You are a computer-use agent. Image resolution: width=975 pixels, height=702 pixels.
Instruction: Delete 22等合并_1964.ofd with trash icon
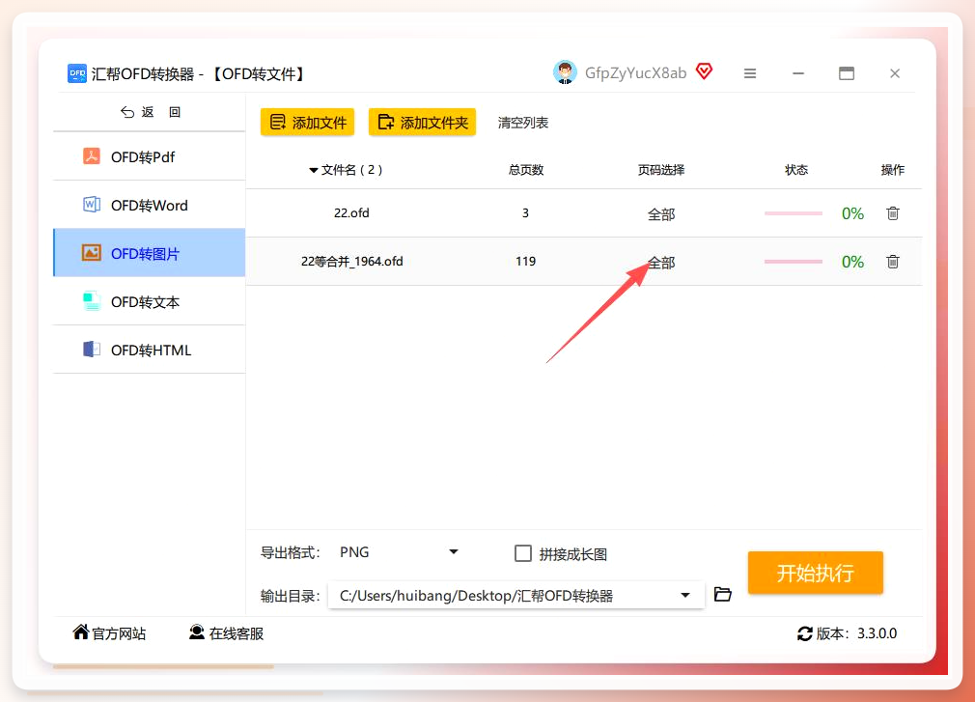pos(893,261)
